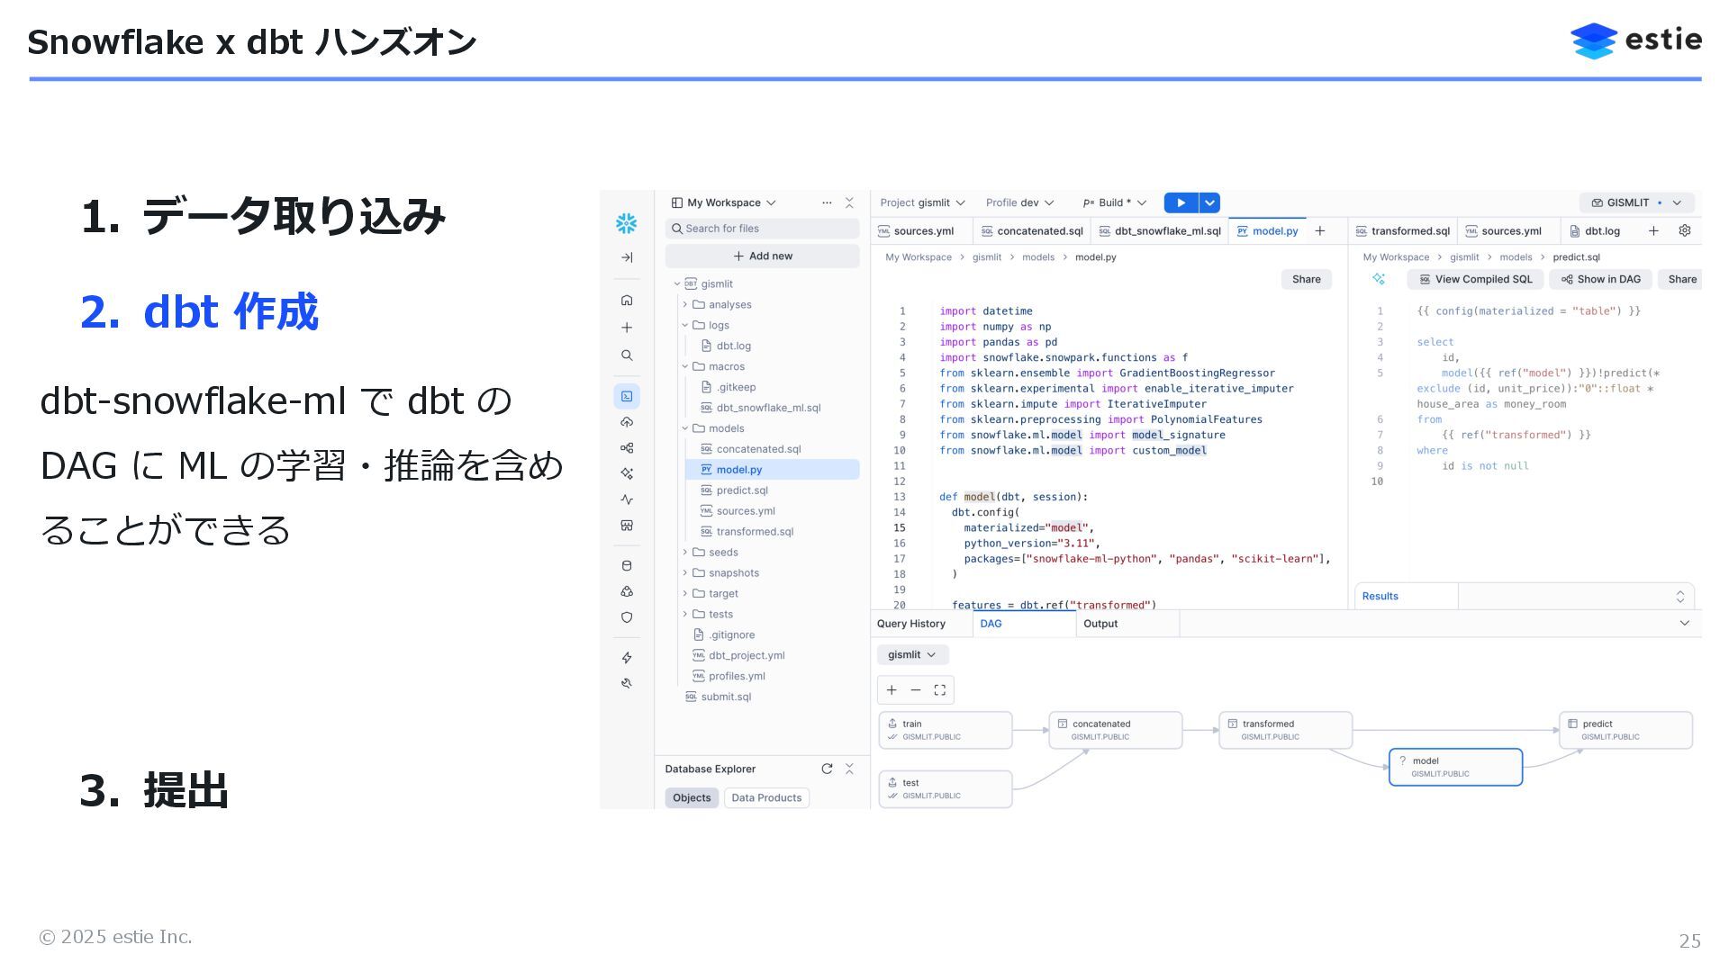Open editor settings gear icon
This screenshot has width=1729, height=972.
1685,231
